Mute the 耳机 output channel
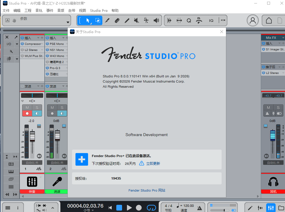 pos(268,108)
